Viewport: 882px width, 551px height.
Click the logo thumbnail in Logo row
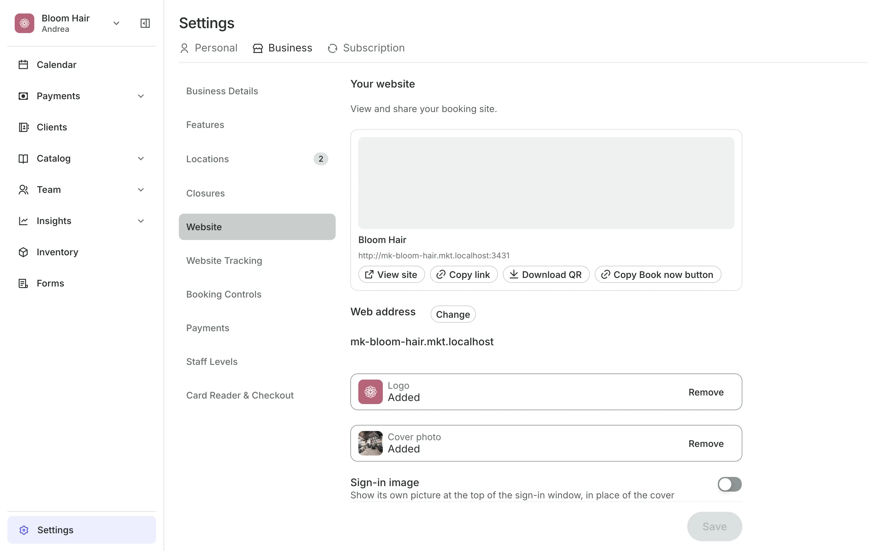[370, 392]
